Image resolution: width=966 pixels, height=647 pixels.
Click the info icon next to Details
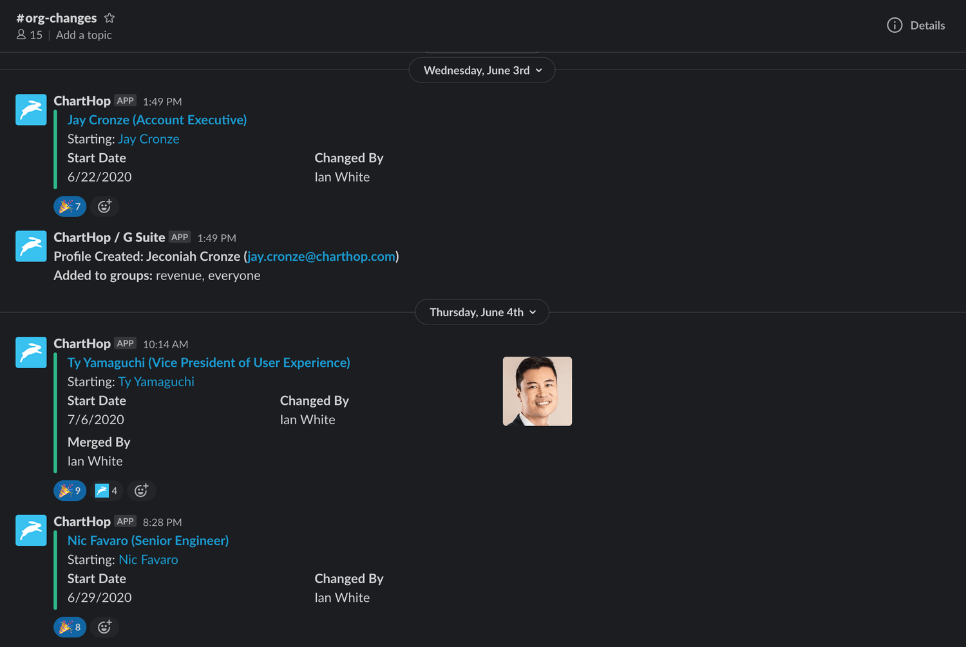coord(895,25)
